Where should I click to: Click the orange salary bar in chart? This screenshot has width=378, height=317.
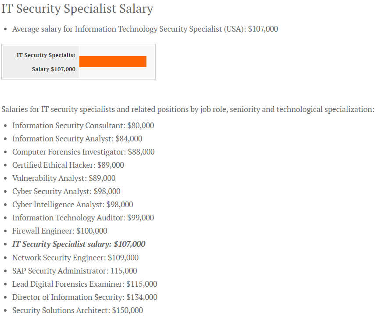[x=113, y=61]
